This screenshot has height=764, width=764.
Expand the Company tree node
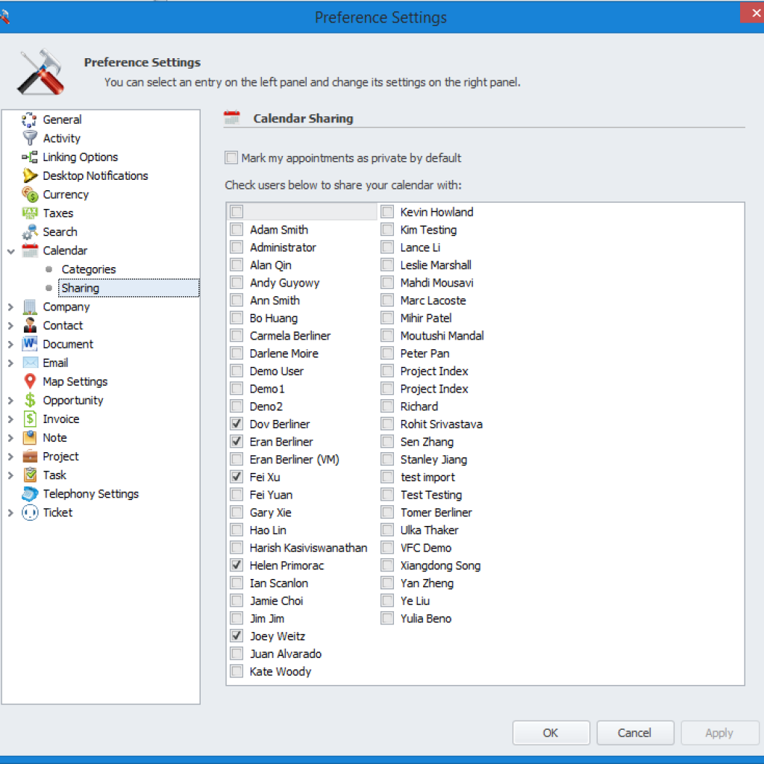(10, 307)
